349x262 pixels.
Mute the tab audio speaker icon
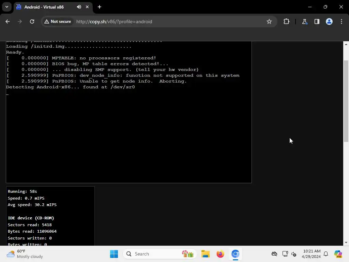79,7
